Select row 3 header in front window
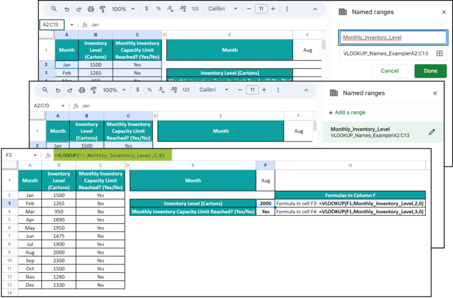The height and width of the screenshot is (298, 453). click(x=9, y=203)
